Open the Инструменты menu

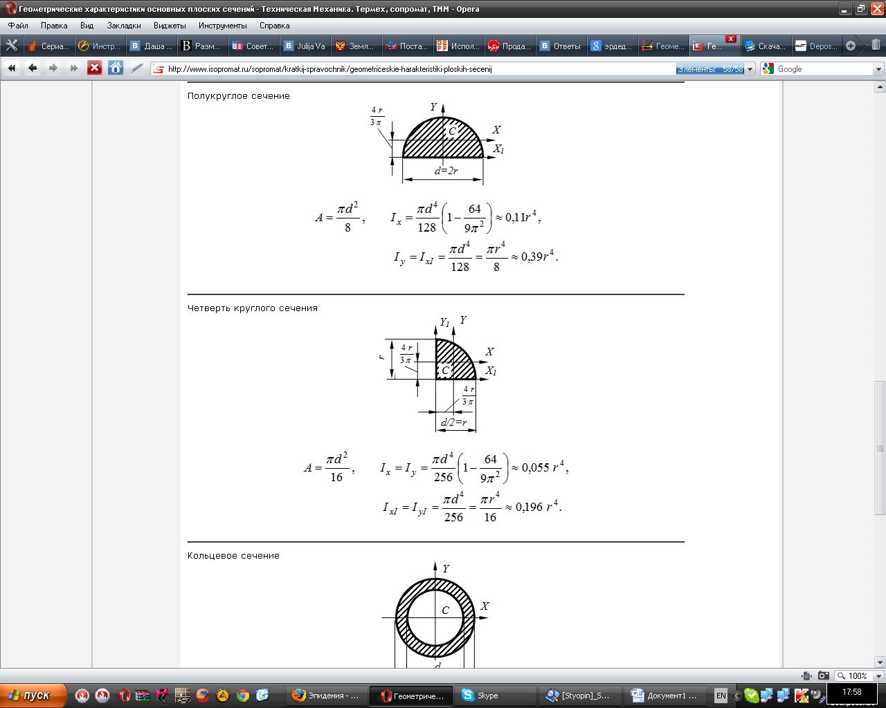pos(222,26)
